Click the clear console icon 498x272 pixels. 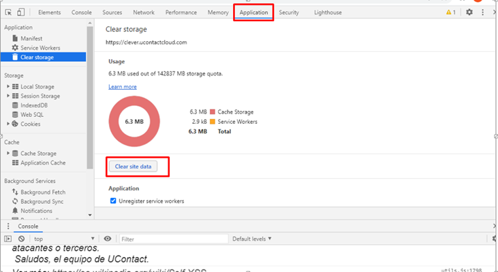click(x=21, y=239)
